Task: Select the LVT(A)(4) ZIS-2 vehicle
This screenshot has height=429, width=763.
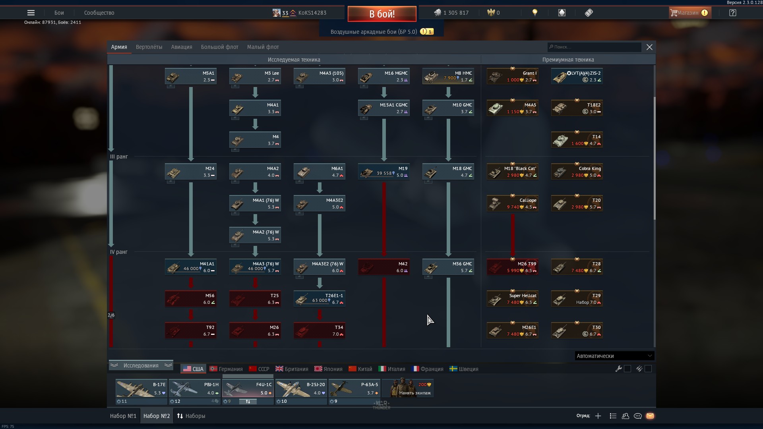Action: tap(577, 76)
